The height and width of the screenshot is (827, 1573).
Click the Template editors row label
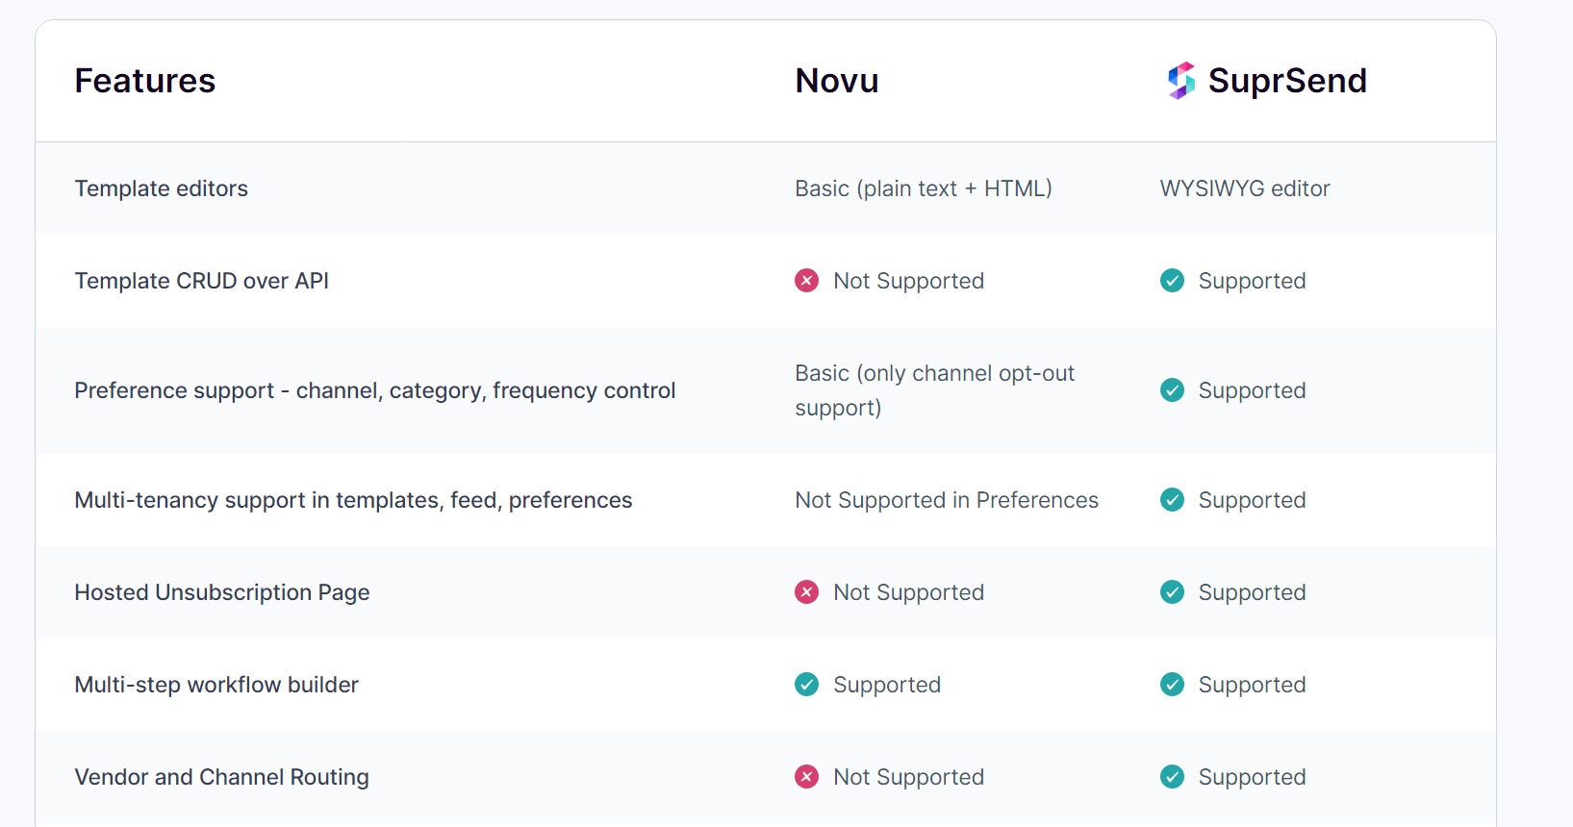(162, 188)
